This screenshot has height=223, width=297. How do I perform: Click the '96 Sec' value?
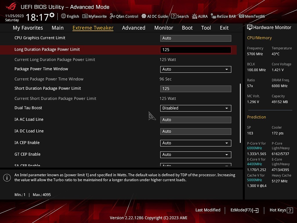click(x=165, y=79)
